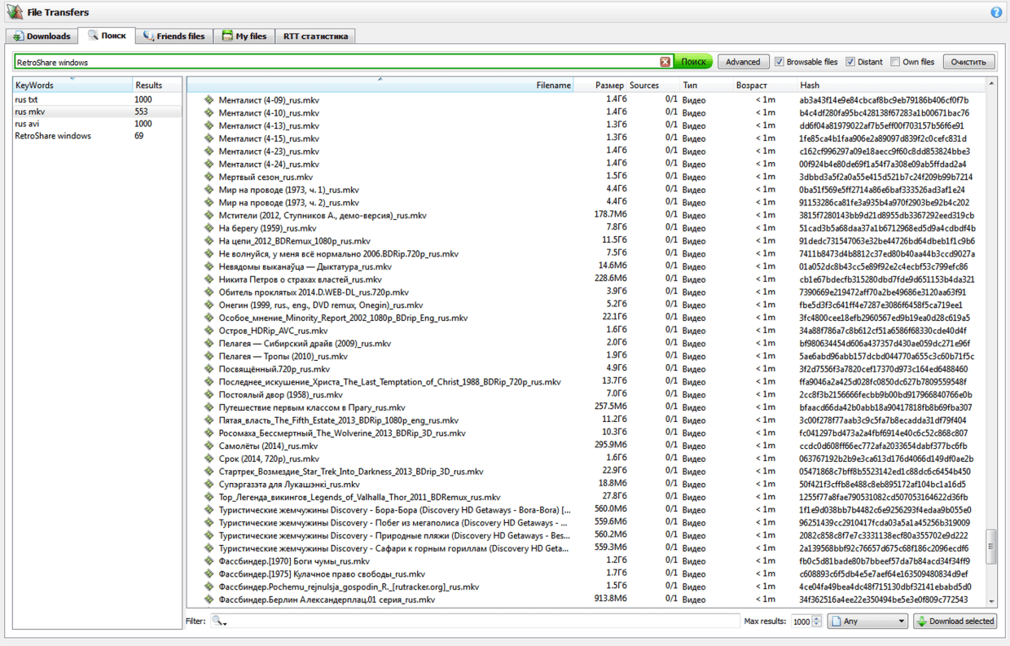Uncheck the Browsable files checkbox
The height and width of the screenshot is (646, 1010).
(x=779, y=62)
